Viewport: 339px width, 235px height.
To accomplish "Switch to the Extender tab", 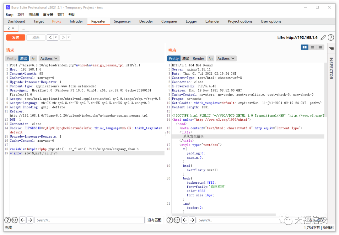I will (x=213, y=21).
